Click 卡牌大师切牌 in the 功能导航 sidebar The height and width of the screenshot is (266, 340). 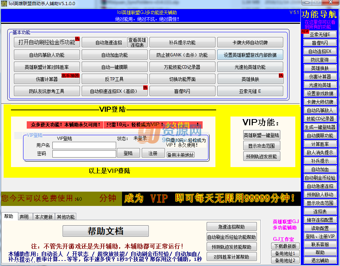point(320,102)
